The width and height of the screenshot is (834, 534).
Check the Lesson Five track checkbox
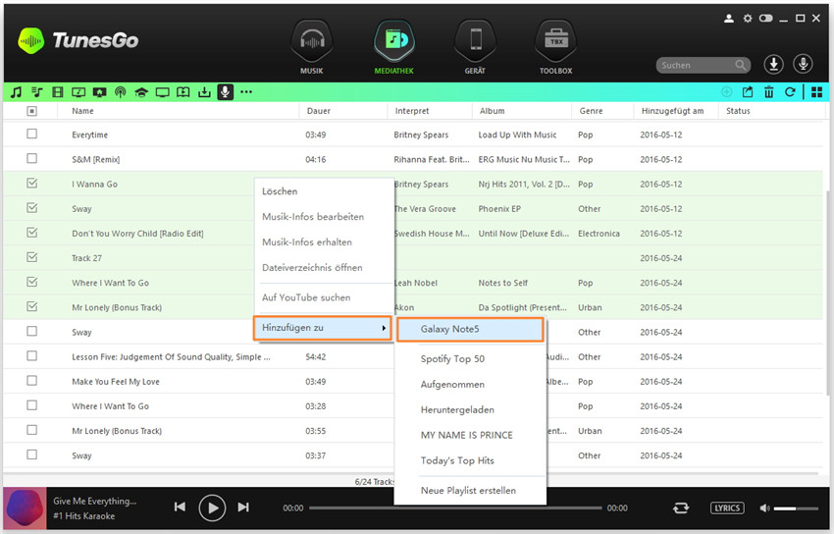[x=32, y=355]
